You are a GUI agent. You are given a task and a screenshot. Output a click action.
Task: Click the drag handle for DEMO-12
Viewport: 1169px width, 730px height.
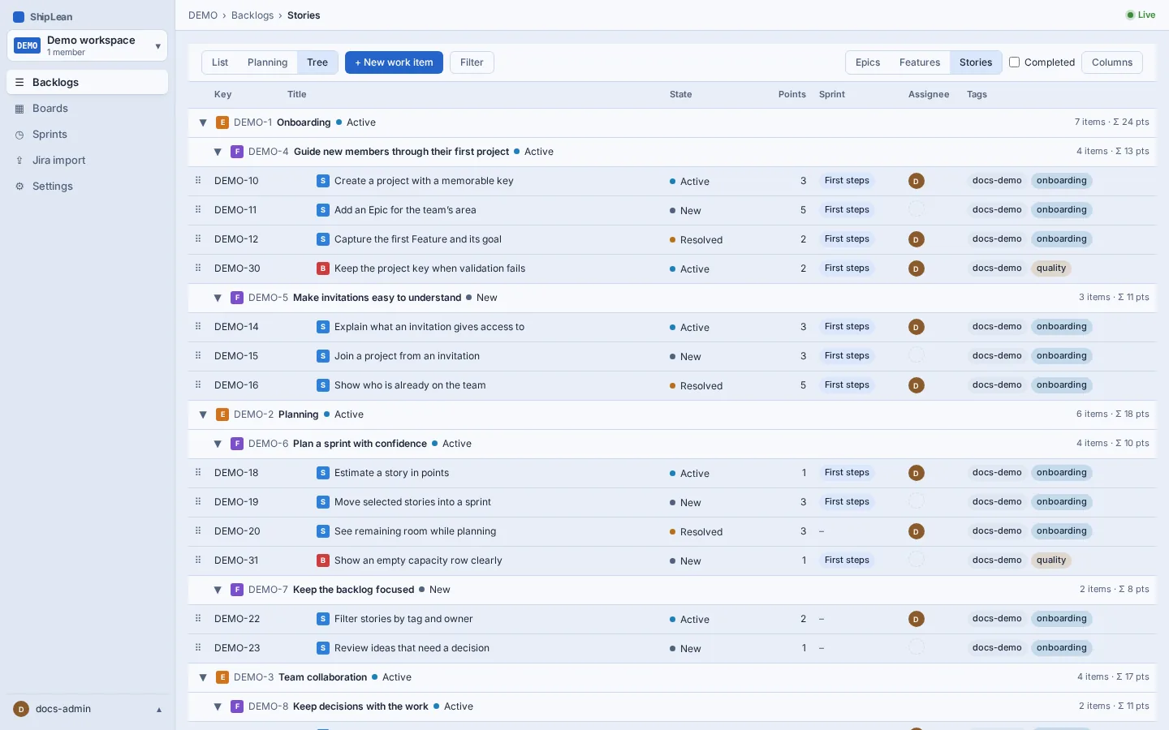point(198,238)
